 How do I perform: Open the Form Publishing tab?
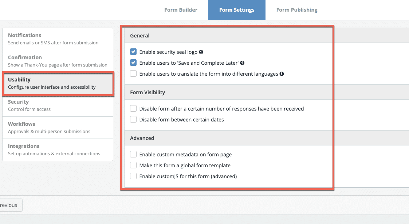[297, 10]
